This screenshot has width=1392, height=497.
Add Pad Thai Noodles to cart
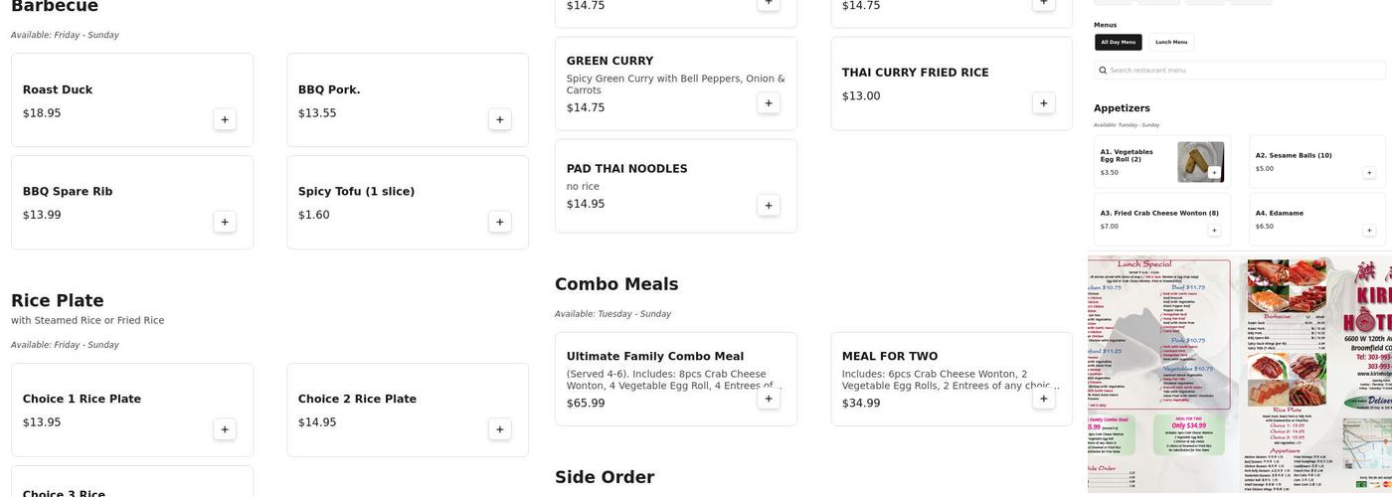pyautogui.click(x=768, y=205)
